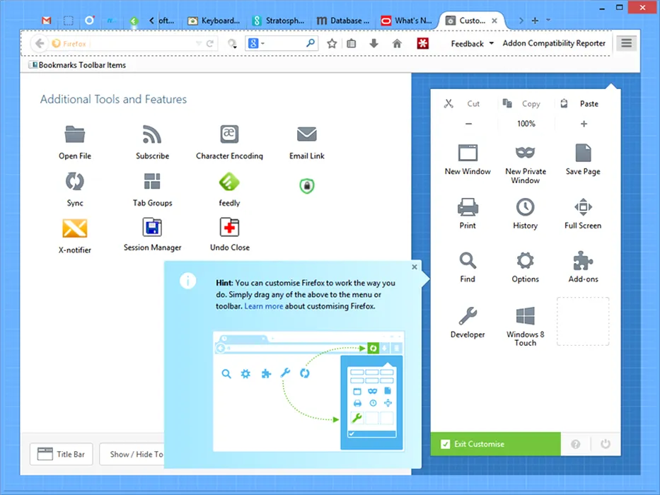Open the hamburger menu button
Screen dimensions: 660x495
[x=626, y=43]
